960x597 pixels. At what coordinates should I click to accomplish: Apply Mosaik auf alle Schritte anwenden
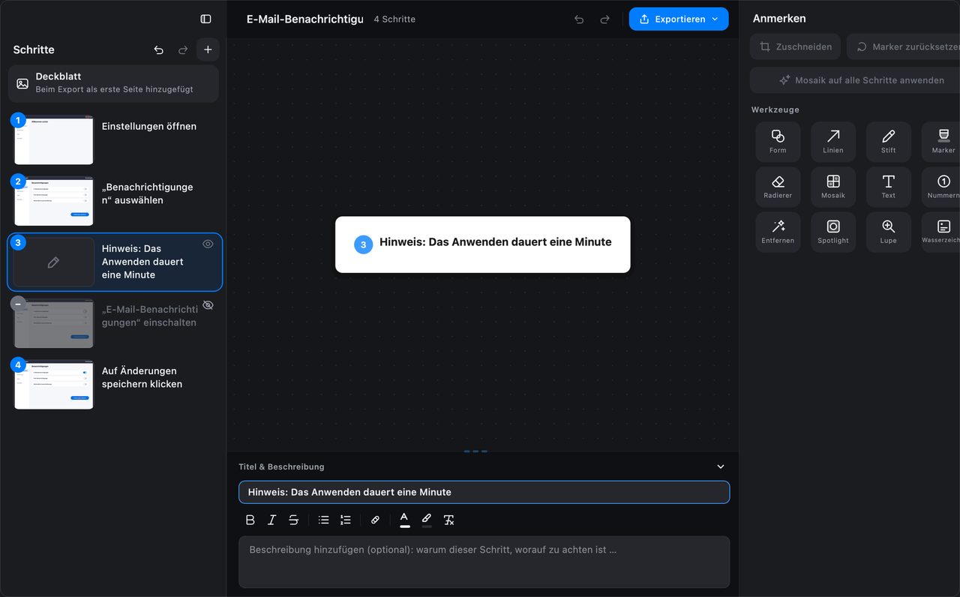point(855,80)
